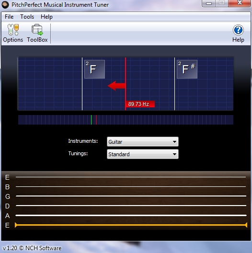Viewport: 252px width, 253px height.
Task: Open the ToolBox toolbar button
Action: pos(37,33)
